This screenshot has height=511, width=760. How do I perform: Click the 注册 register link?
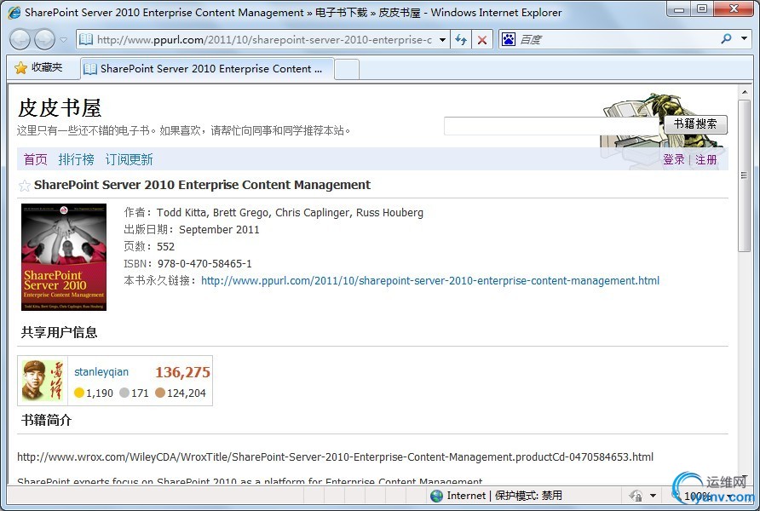click(706, 159)
